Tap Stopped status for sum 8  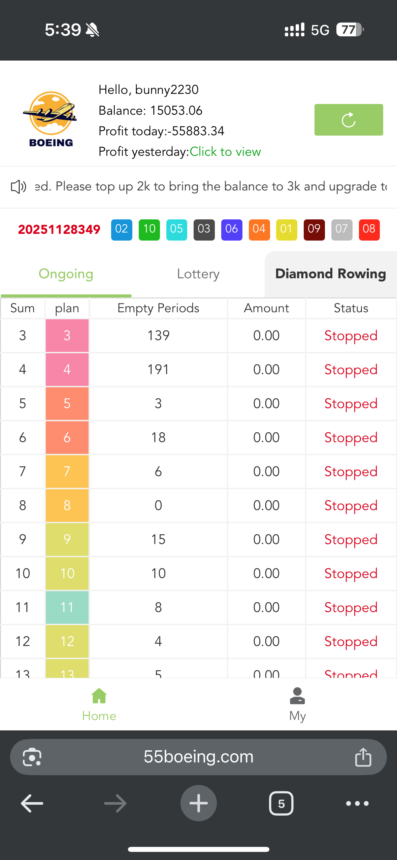pyautogui.click(x=351, y=505)
